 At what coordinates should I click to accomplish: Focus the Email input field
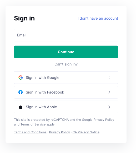tap(66, 35)
